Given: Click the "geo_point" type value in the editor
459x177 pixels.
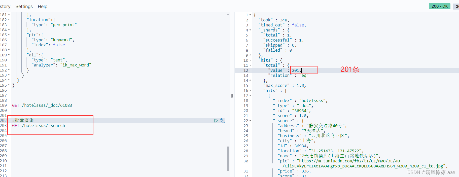Looking at the screenshot, I should click(x=64, y=25).
